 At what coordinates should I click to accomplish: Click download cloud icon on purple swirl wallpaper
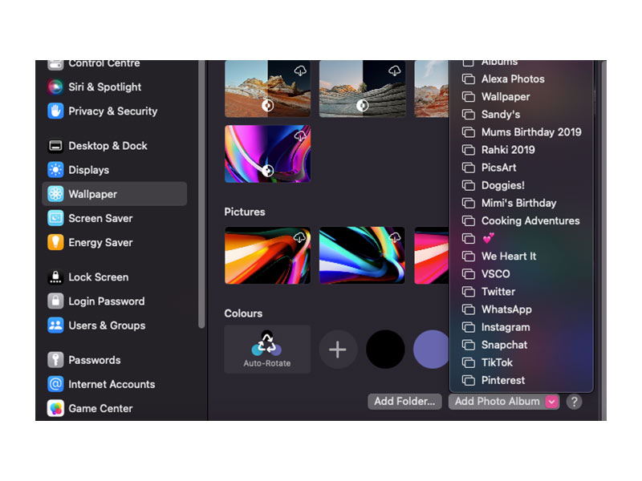pos(300,135)
